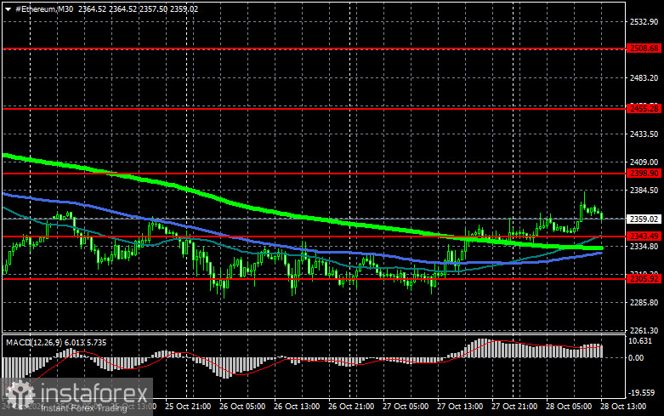Click the OHLC values 2364.52 2364.52 2357.50 2359.02
The width and height of the screenshot is (664, 416).
point(138,9)
